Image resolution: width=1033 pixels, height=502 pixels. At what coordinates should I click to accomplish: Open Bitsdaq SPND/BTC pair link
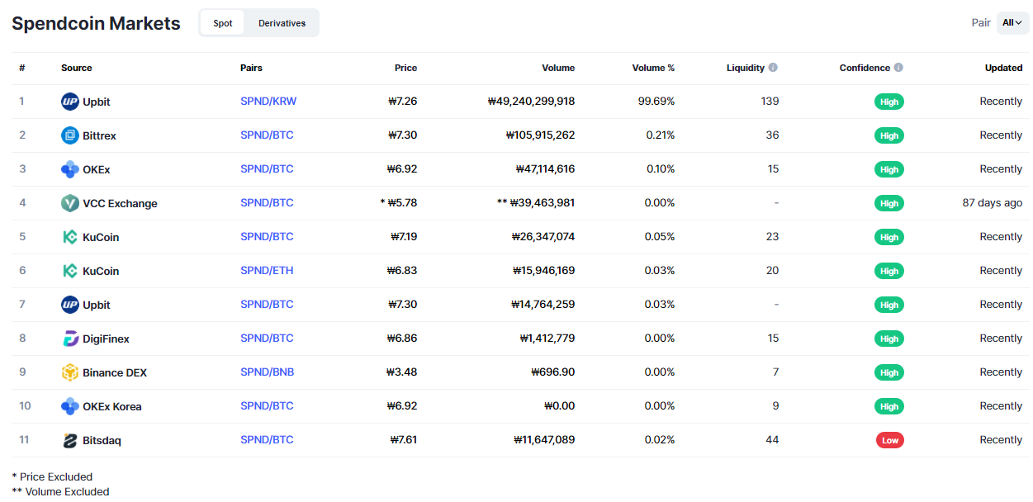(x=267, y=440)
